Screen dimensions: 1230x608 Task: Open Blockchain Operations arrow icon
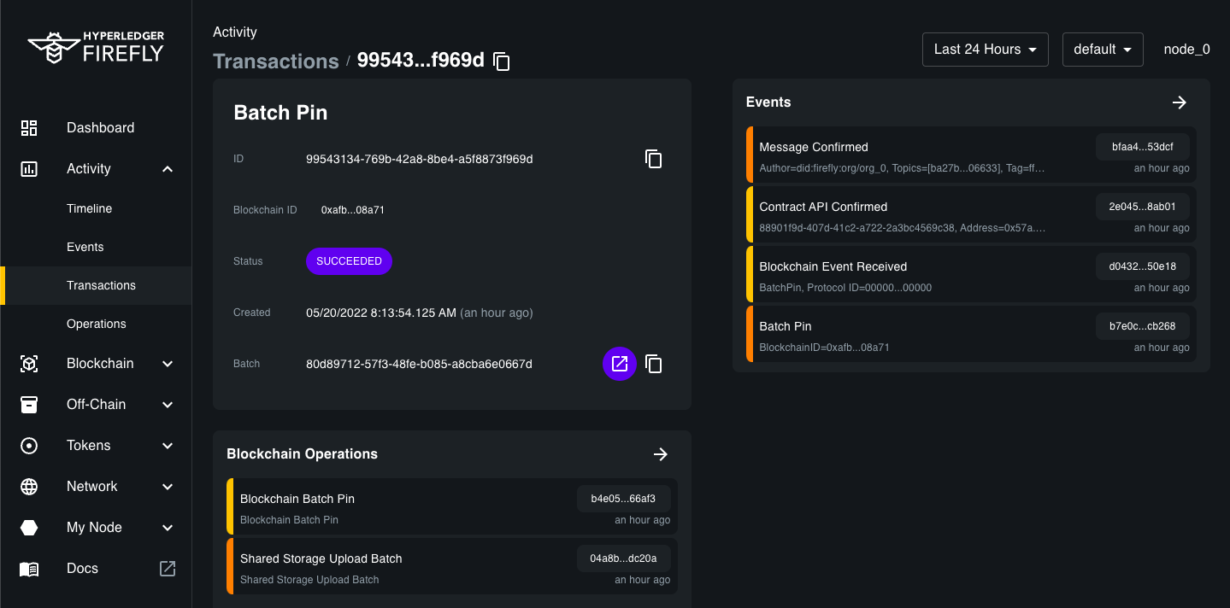pyautogui.click(x=660, y=454)
